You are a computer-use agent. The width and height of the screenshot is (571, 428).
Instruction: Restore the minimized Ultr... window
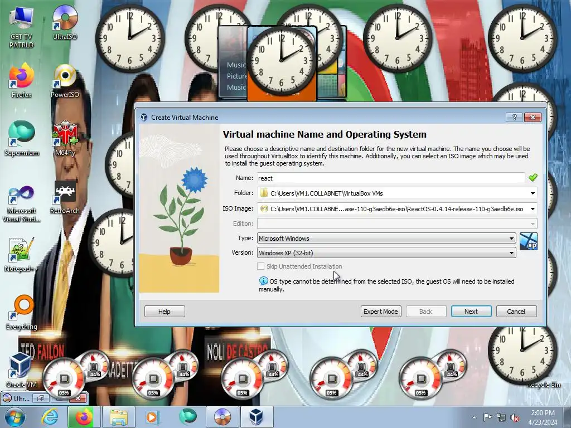[x=40, y=398]
